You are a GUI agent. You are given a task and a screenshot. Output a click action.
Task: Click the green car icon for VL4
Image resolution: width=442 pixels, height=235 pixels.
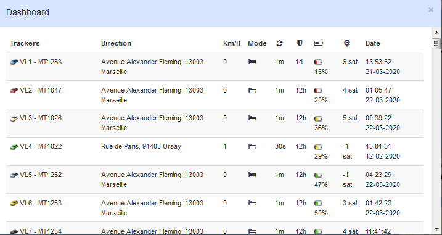click(14, 147)
